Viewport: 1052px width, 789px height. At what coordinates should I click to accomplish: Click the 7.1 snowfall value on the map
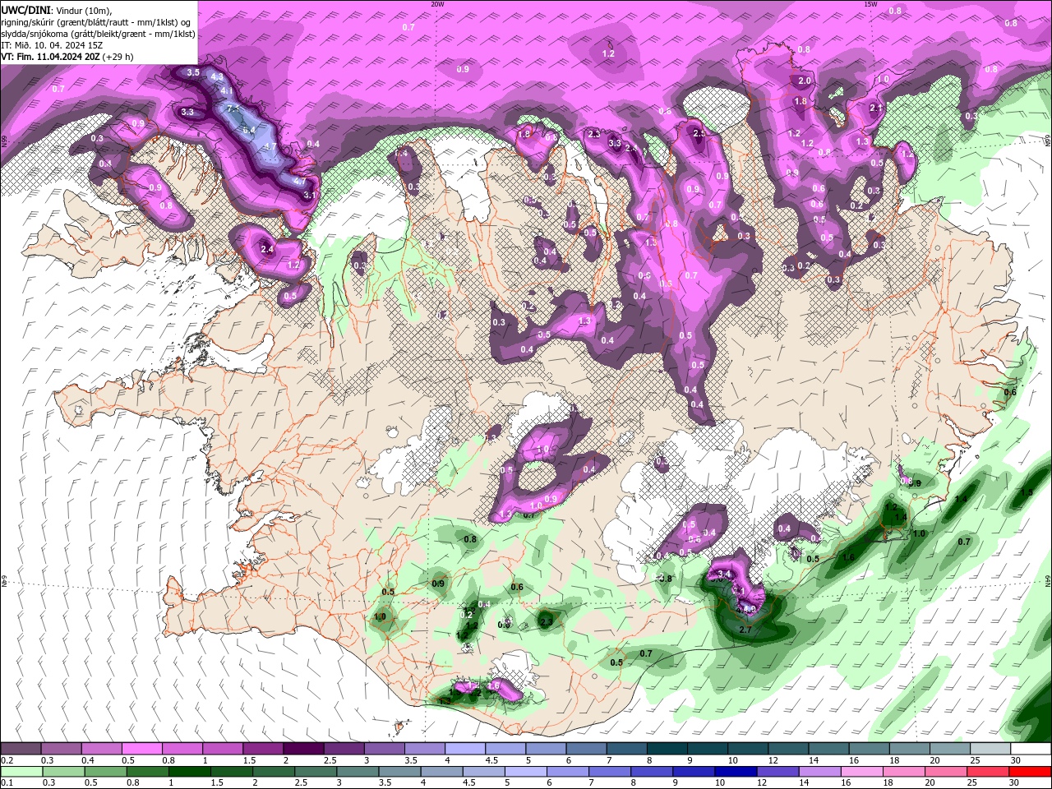tap(233, 108)
